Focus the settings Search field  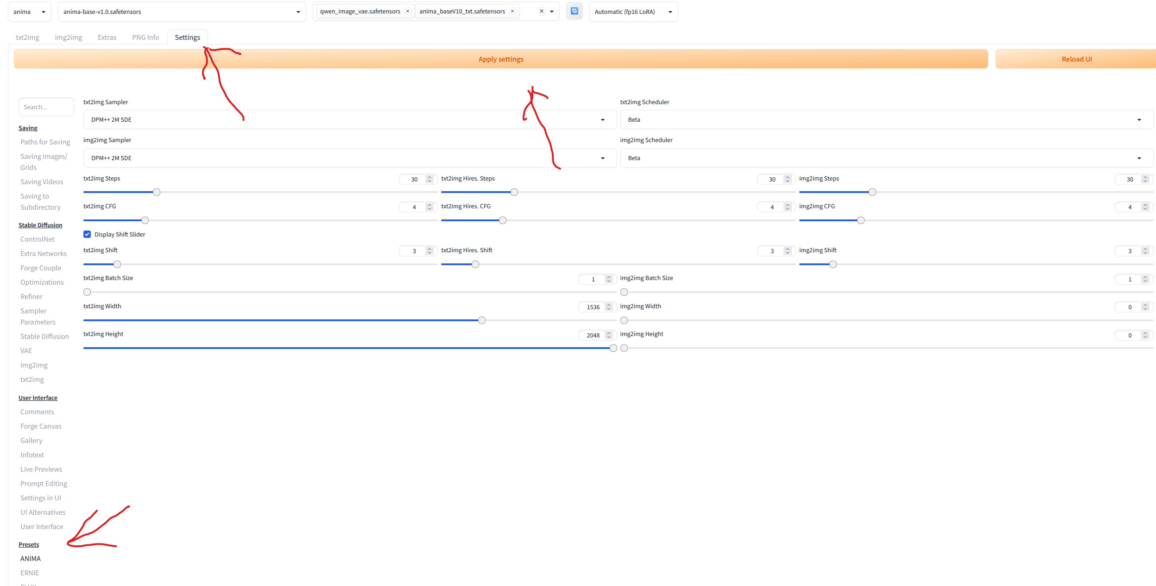click(46, 107)
